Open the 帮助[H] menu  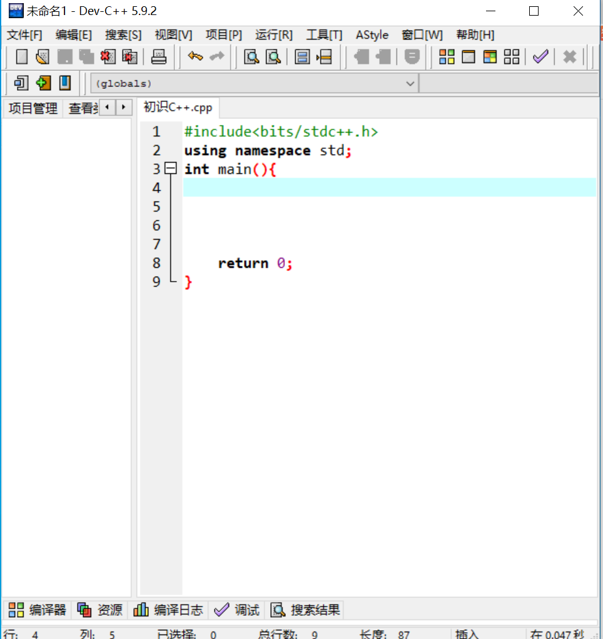[x=475, y=36]
